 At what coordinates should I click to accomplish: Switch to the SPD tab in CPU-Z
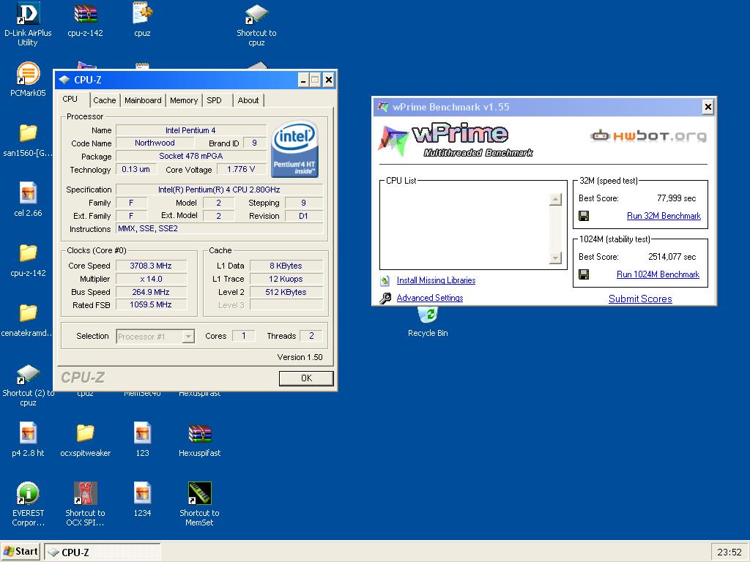coord(215,100)
